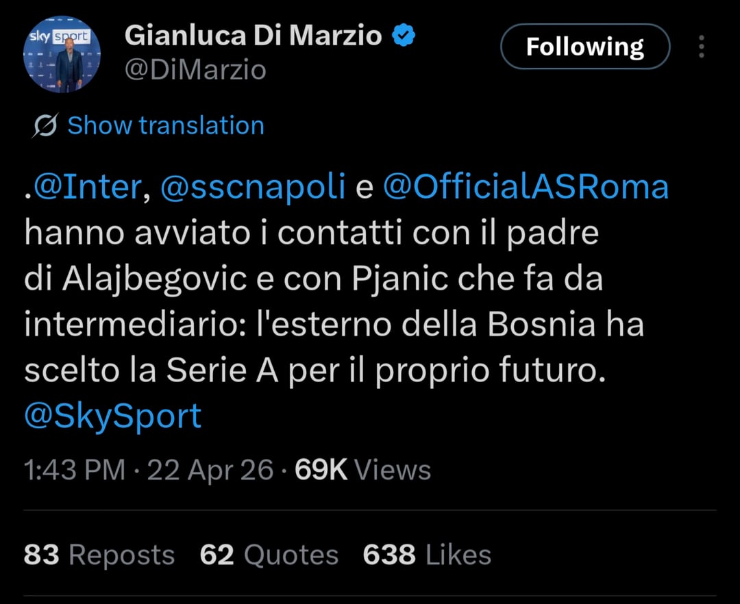740x604 pixels.
Task: Click the 22 Apr 26 date
Action: tap(210, 470)
